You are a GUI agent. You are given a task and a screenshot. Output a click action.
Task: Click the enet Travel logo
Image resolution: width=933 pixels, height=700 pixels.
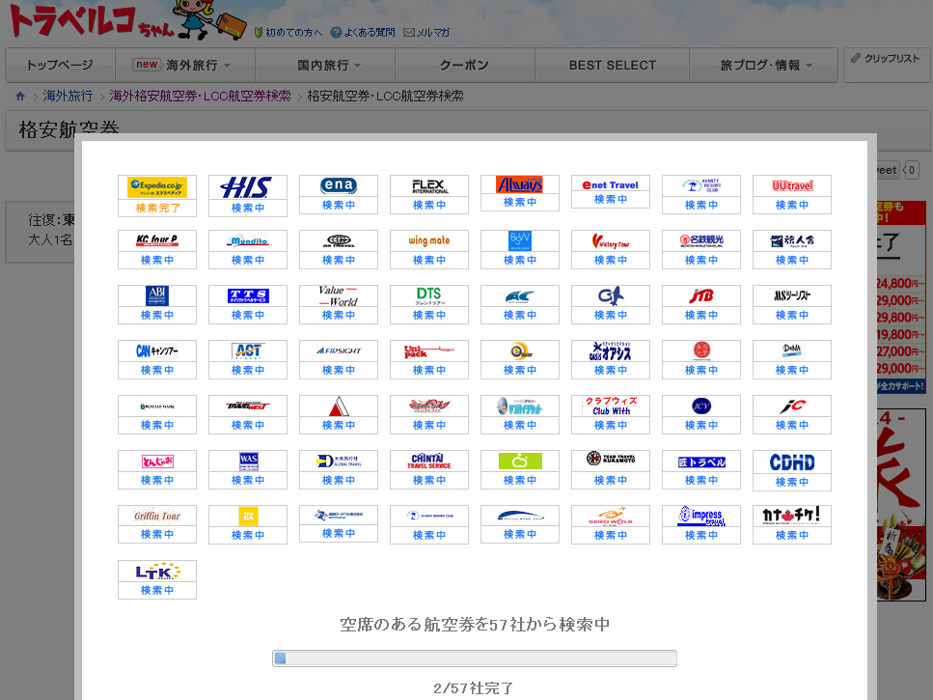(x=610, y=185)
